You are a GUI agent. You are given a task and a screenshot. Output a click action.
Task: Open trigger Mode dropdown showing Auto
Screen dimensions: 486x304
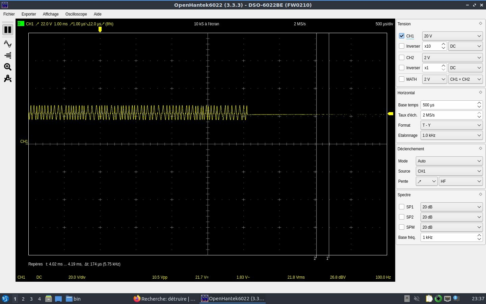[x=449, y=161]
